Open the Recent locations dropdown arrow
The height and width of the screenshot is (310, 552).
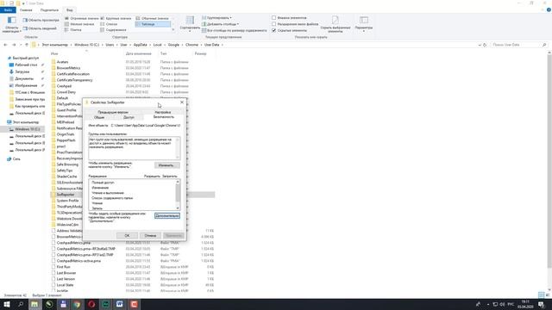click(x=21, y=45)
